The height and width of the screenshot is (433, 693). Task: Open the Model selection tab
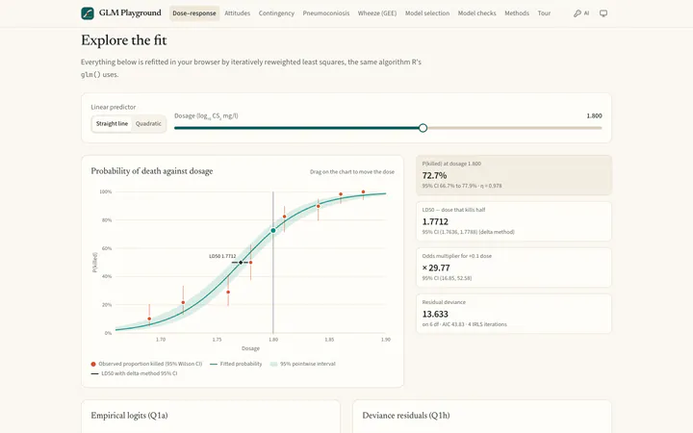click(x=427, y=13)
